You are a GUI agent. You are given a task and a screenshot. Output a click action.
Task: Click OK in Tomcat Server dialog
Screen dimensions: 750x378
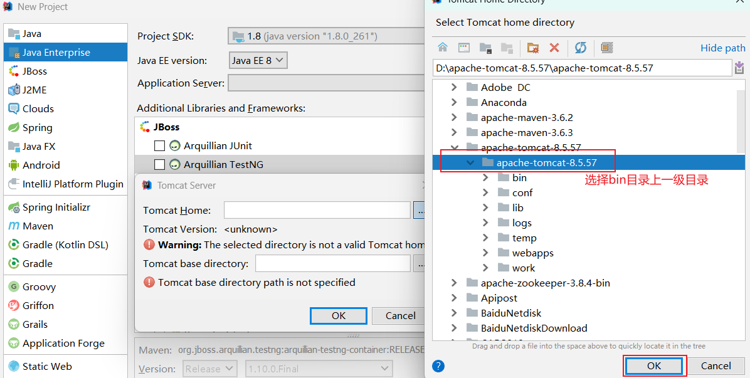339,316
